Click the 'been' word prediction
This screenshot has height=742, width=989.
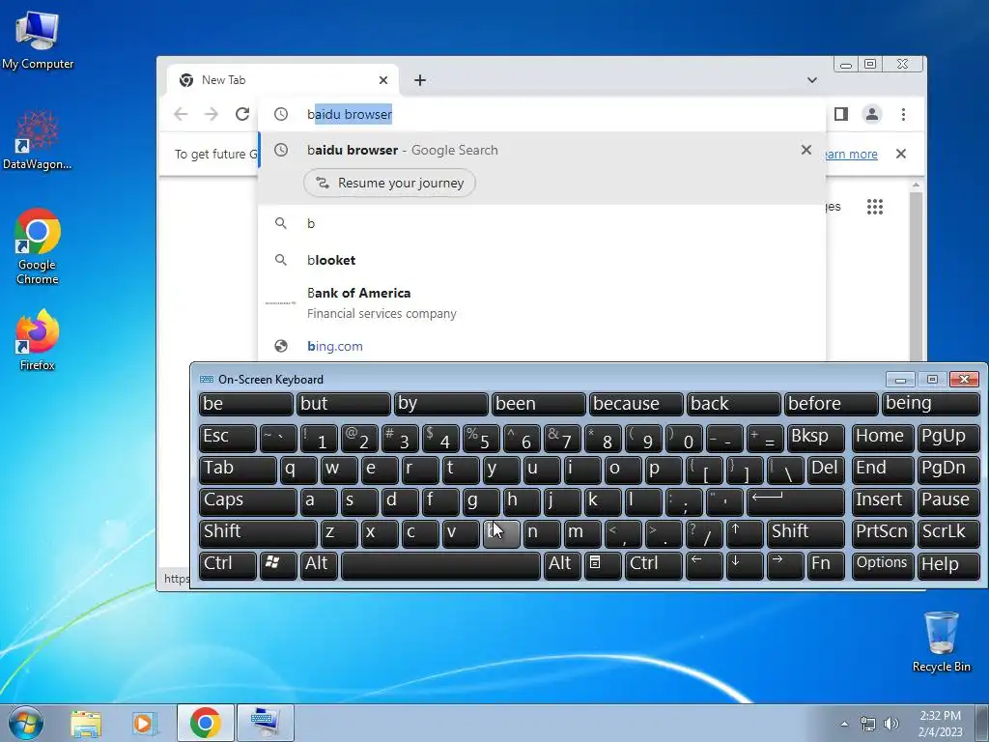[538, 404]
